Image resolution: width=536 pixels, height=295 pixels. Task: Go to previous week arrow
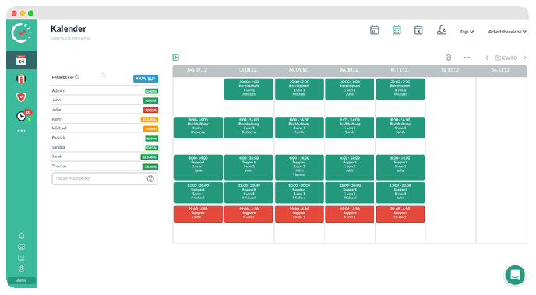coord(487,58)
